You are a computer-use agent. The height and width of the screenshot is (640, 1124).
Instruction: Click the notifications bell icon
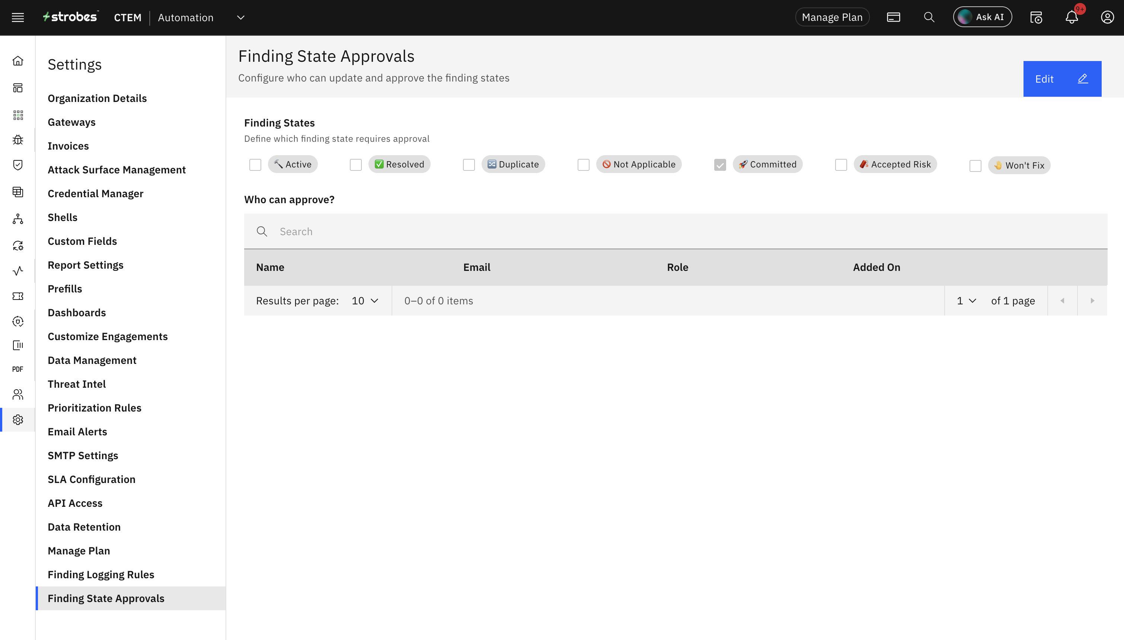[x=1071, y=17]
